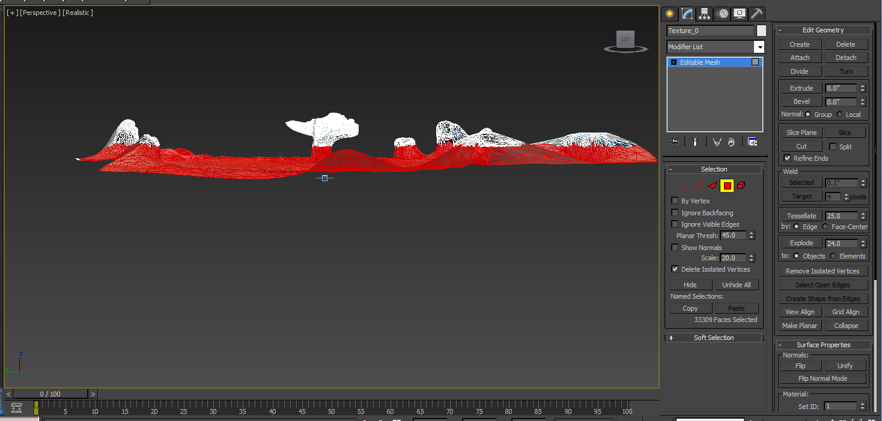Select Edge sub-object level

coord(699,186)
